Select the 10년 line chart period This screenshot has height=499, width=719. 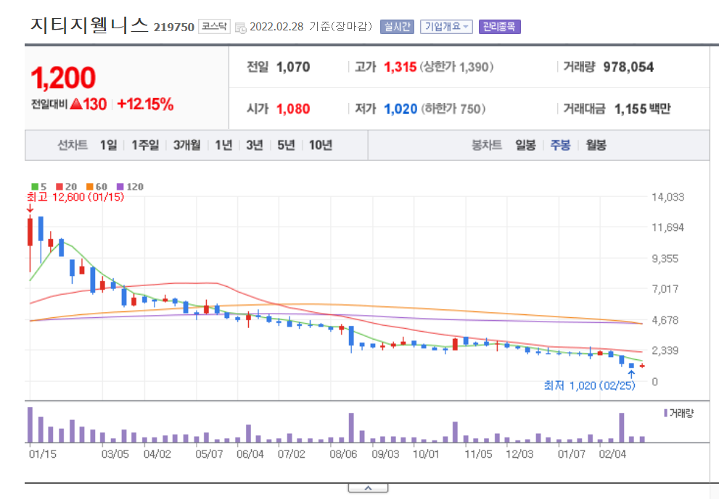(x=321, y=145)
